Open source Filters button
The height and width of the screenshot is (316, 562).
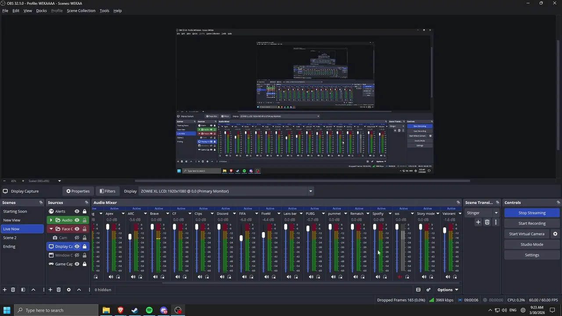(x=107, y=191)
